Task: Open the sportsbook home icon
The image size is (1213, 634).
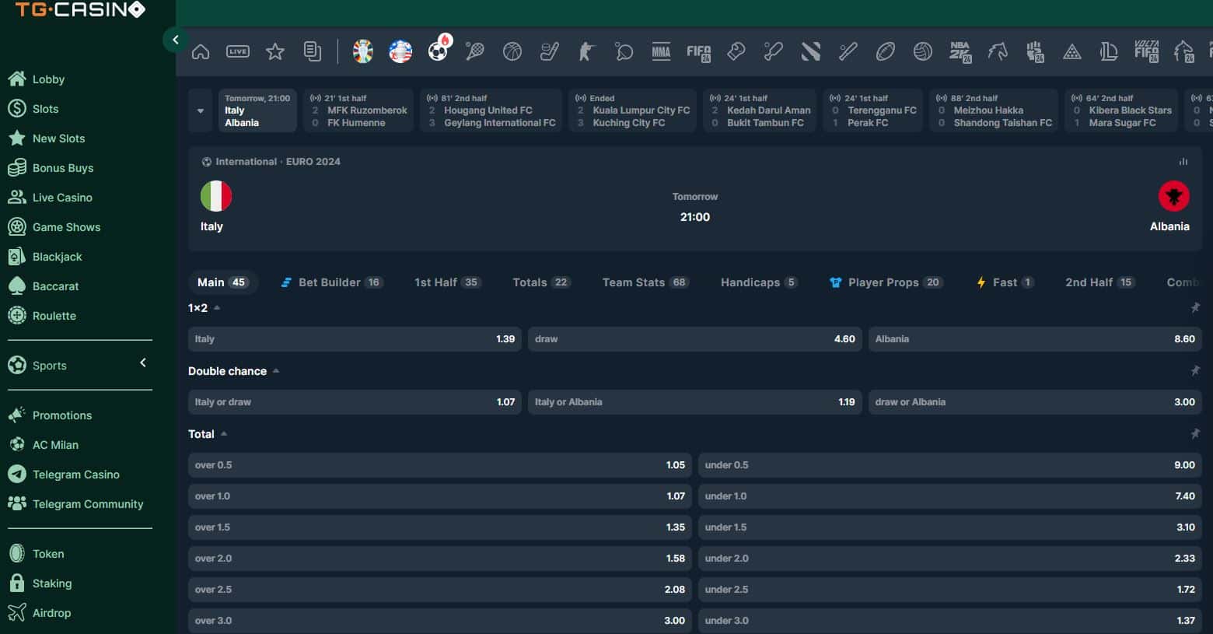Action: (x=201, y=52)
